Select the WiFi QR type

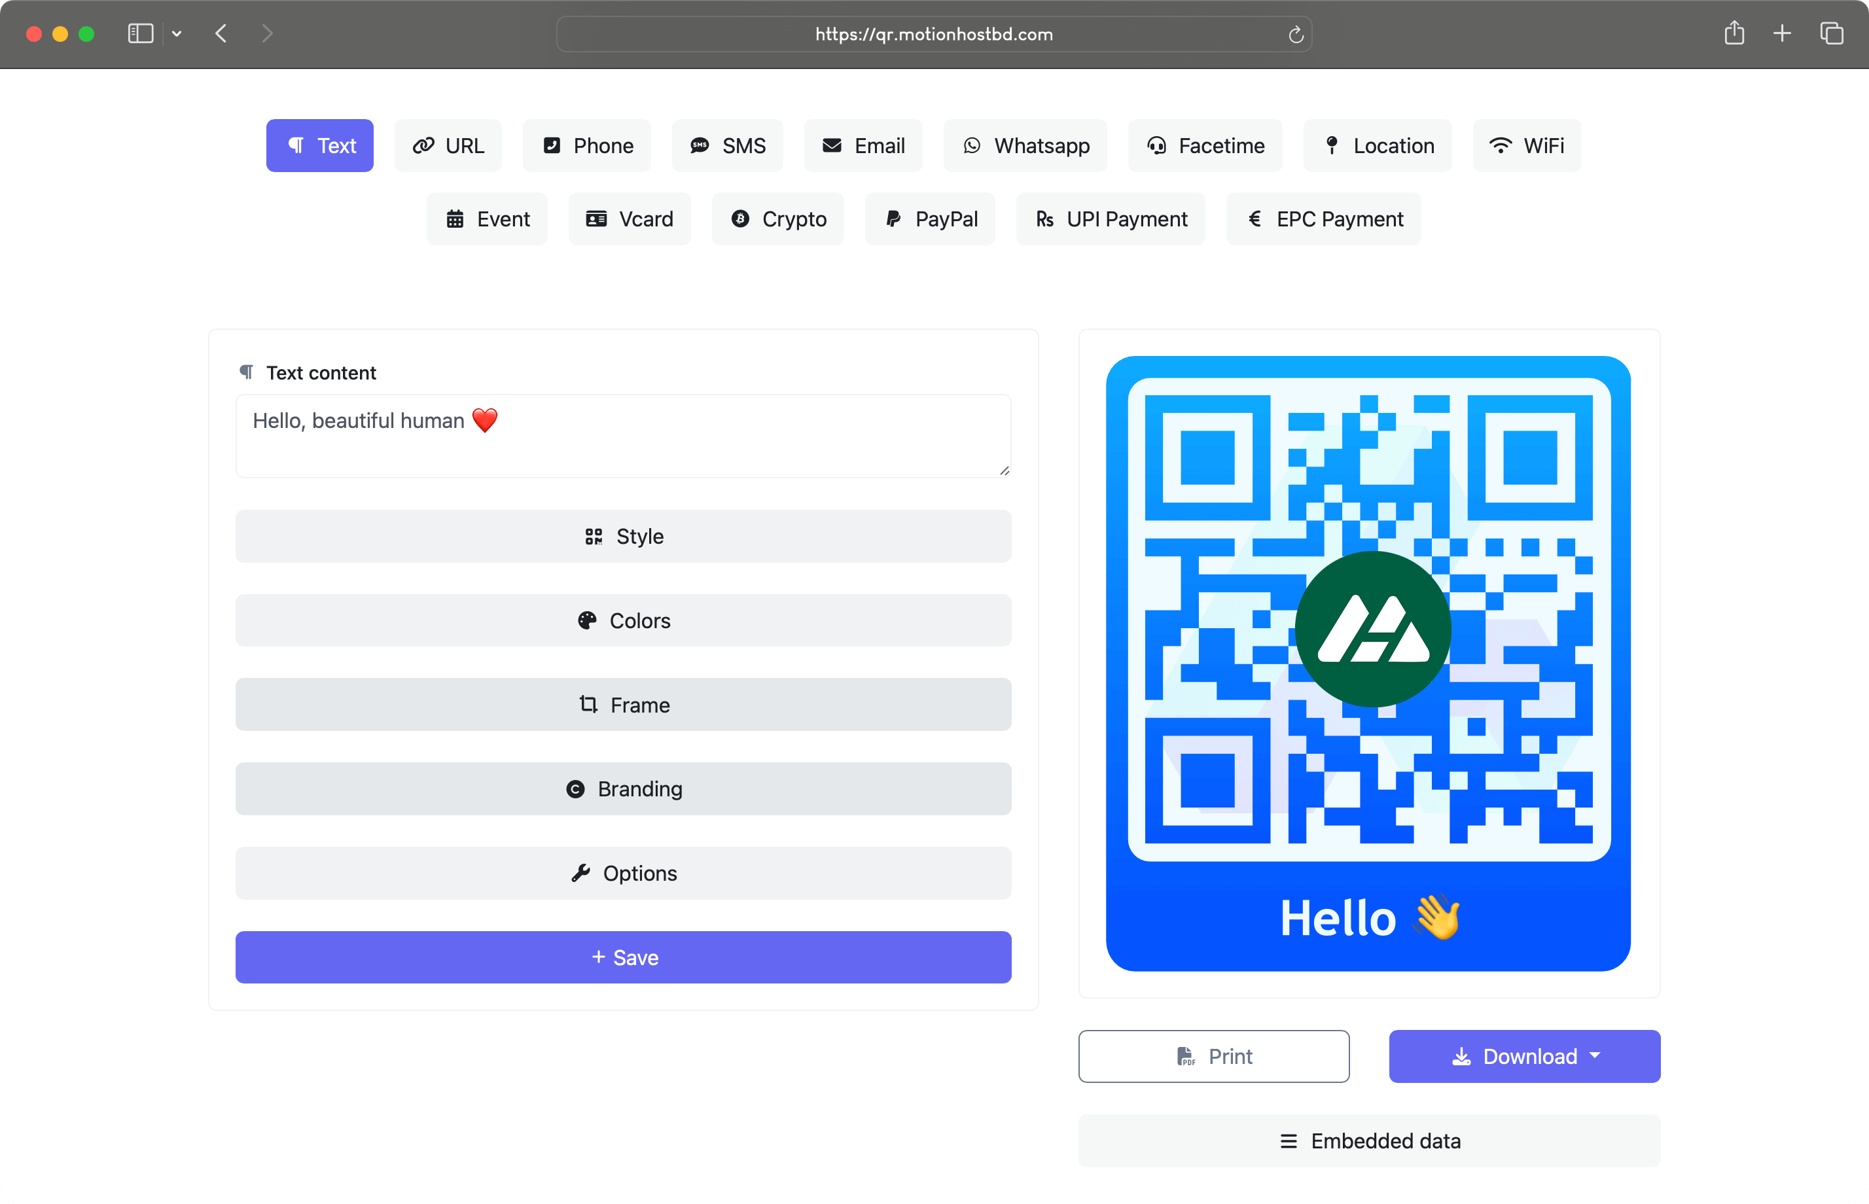click(x=1527, y=145)
